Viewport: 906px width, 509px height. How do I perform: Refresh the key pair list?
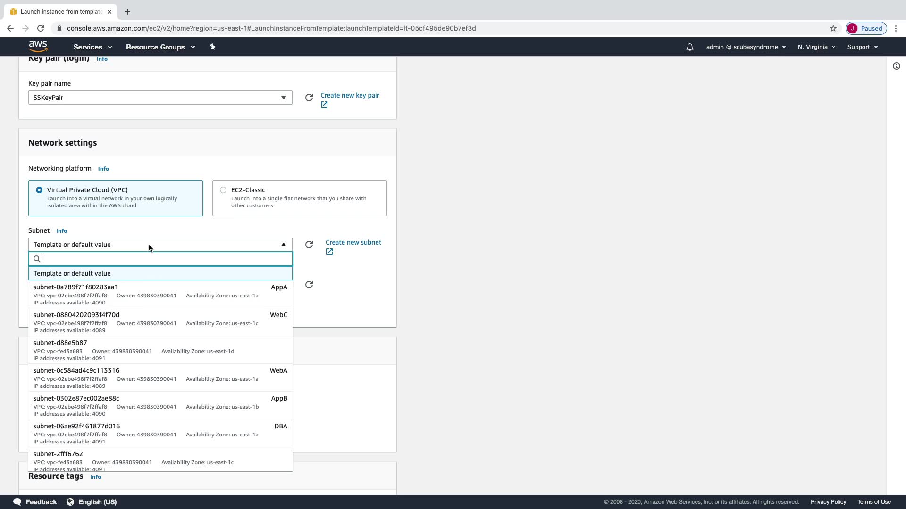(309, 98)
